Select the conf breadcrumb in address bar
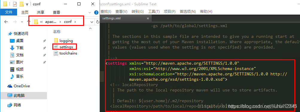This screenshot has width=300, height=112. point(68,22)
